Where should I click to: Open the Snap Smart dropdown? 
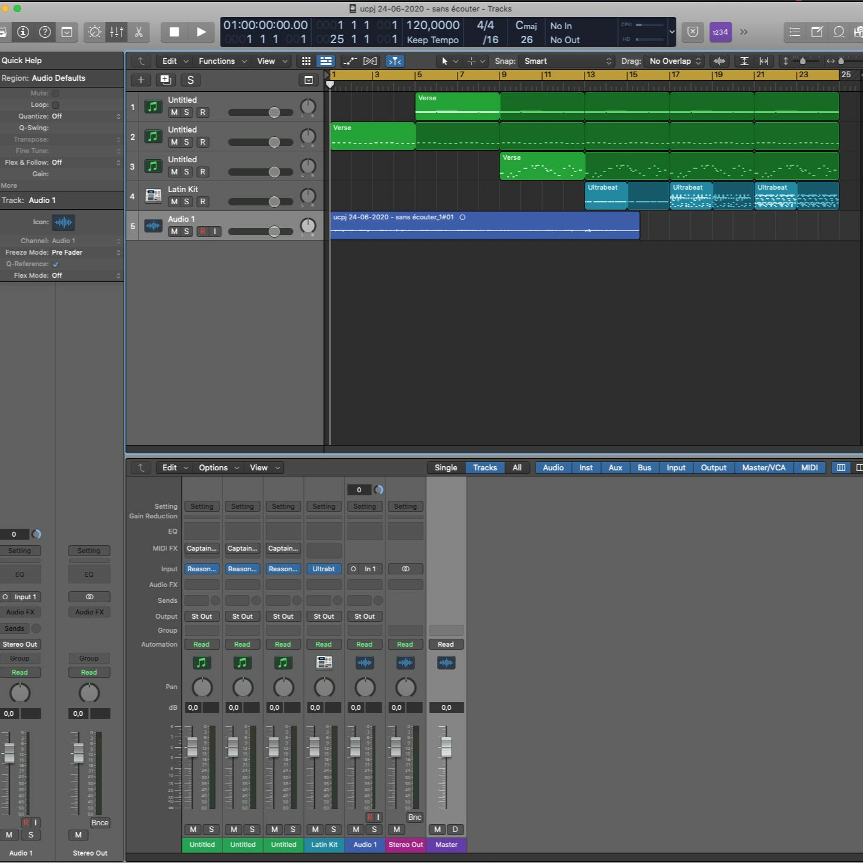(x=566, y=61)
